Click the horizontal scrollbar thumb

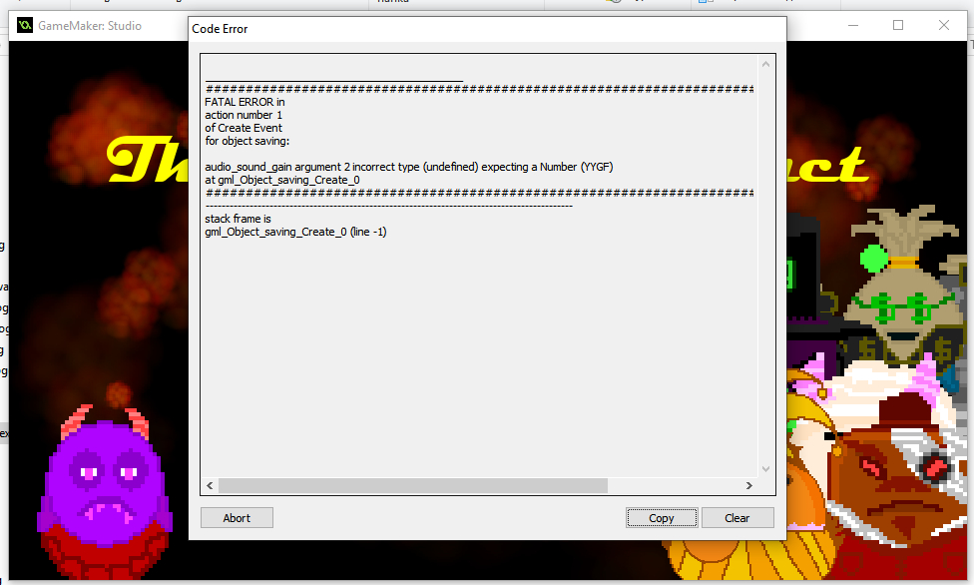coord(413,485)
